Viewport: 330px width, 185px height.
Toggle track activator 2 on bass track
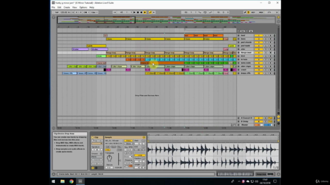[x=259, y=39]
